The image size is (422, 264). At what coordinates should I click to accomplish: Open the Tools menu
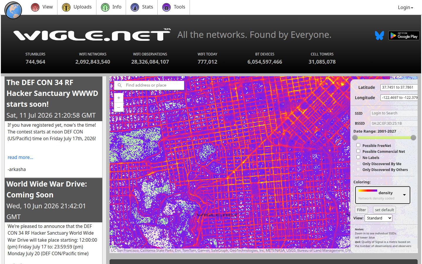(174, 7)
